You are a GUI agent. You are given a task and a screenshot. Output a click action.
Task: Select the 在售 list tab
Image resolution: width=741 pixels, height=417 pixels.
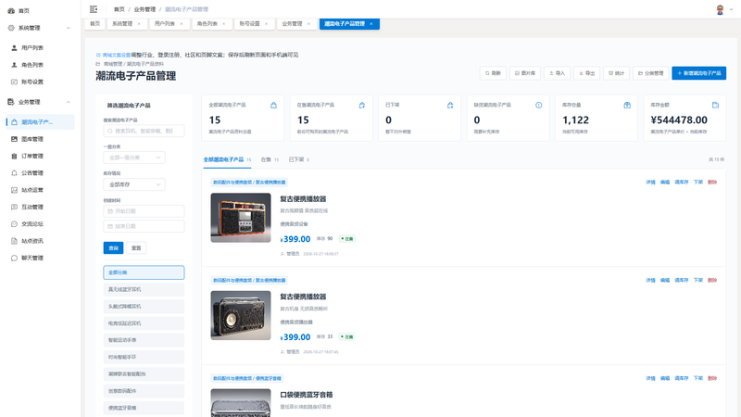(x=270, y=159)
